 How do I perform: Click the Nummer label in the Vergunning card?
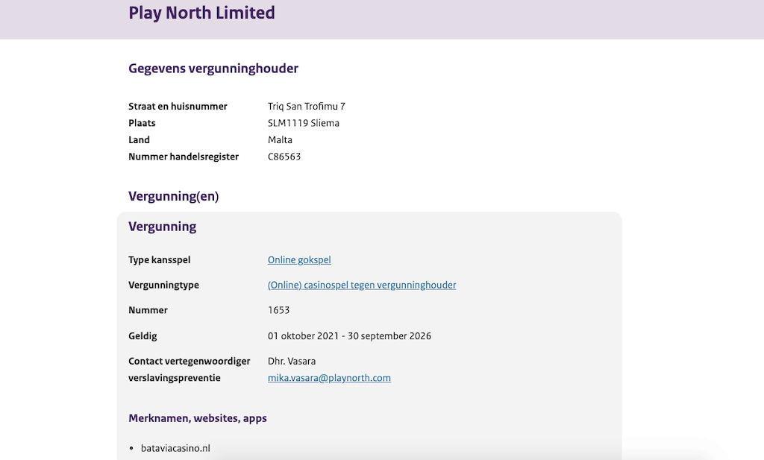click(x=148, y=311)
